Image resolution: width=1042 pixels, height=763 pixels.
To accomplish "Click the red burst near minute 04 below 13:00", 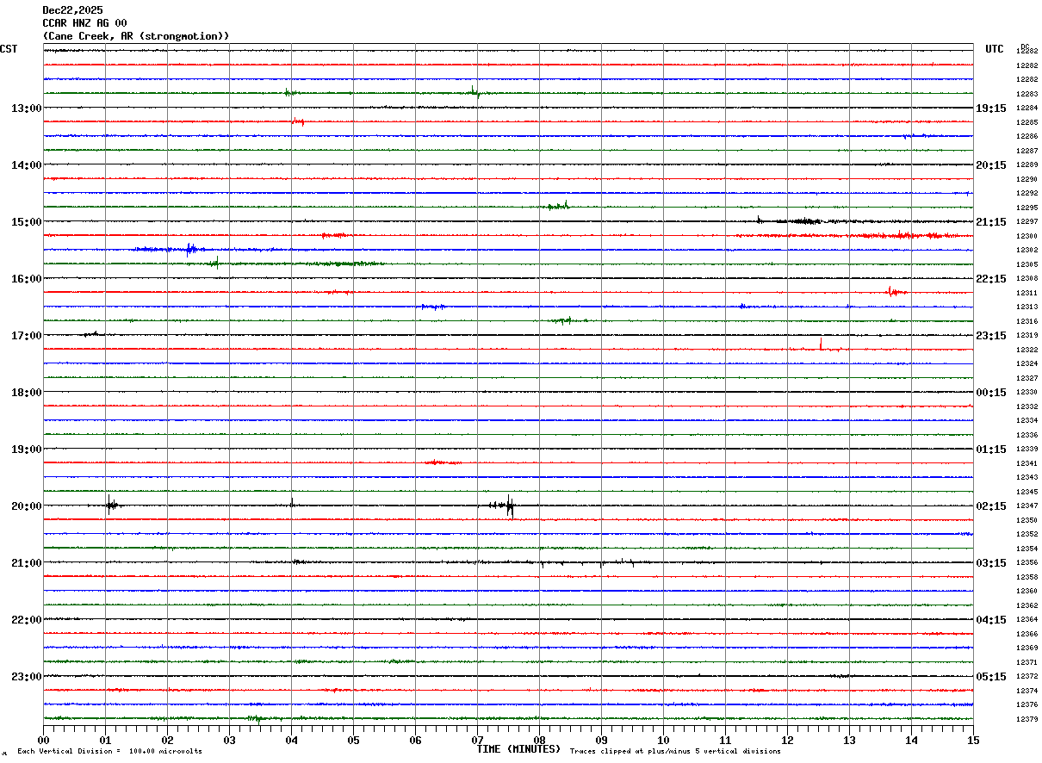I will (x=298, y=122).
